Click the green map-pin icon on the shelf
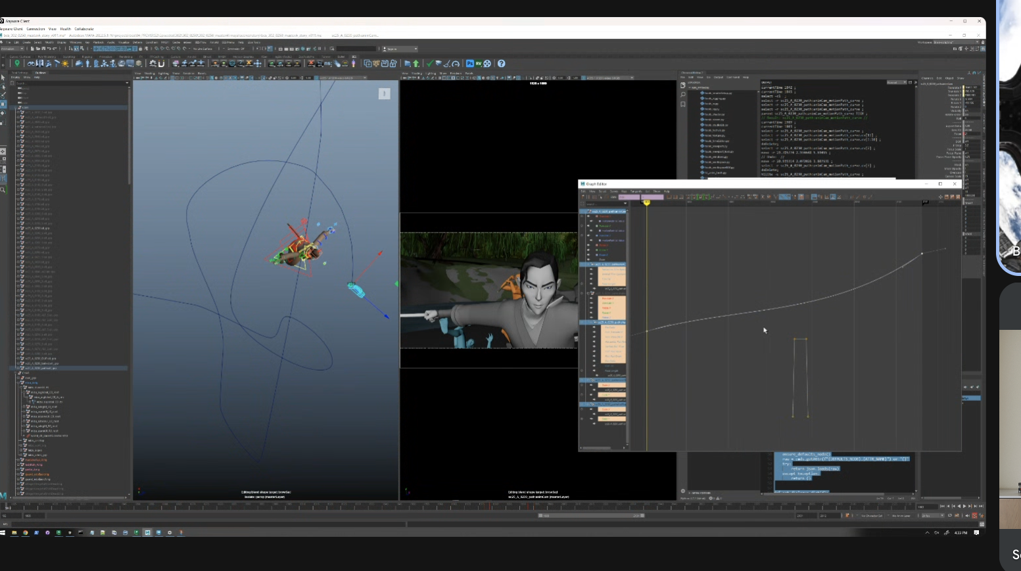The height and width of the screenshot is (571, 1021). tap(18, 64)
